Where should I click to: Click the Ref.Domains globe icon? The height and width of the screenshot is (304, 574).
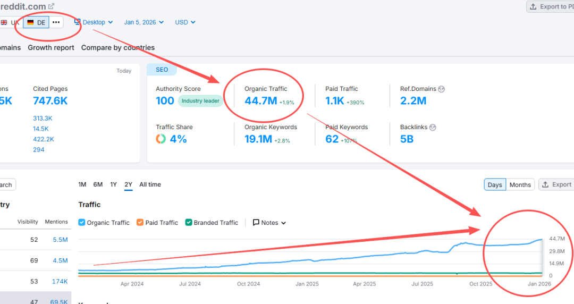[x=442, y=89]
